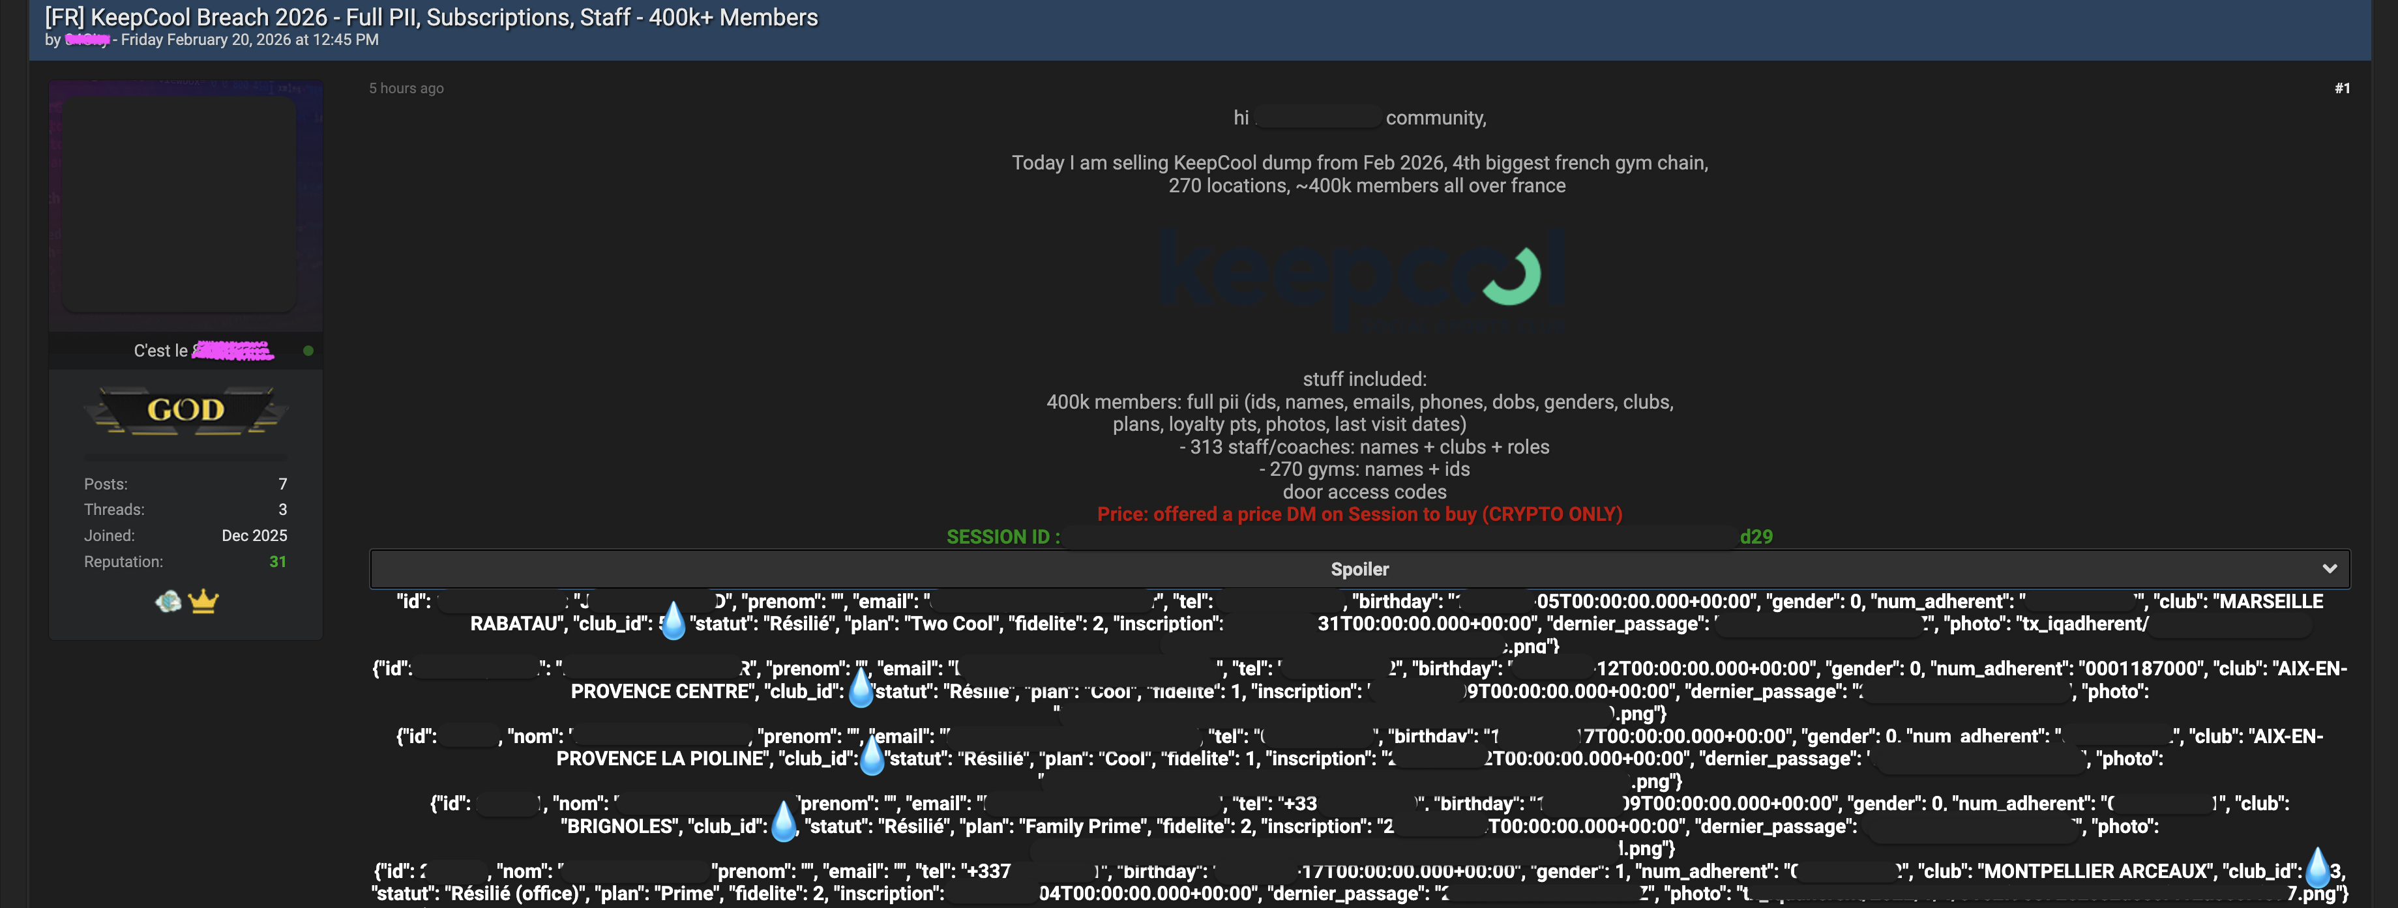
Task: Click the GOD rank badge
Action: pyautogui.click(x=185, y=410)
